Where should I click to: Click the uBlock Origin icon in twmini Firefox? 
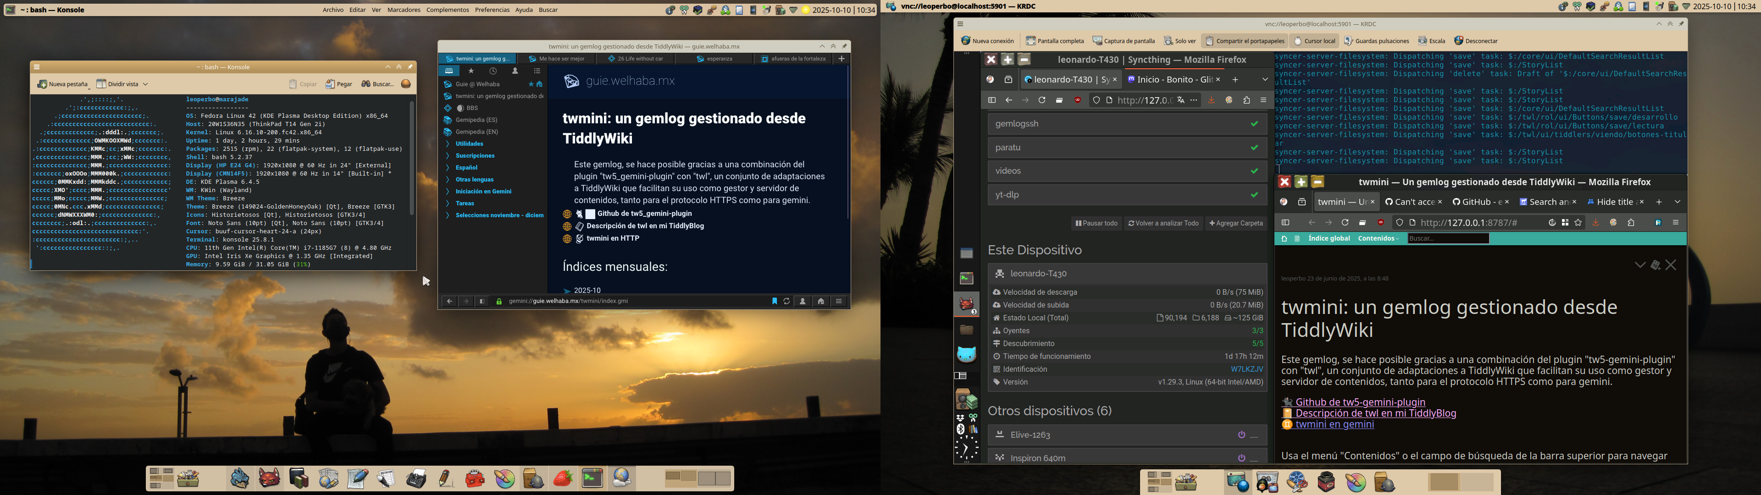(x=1380, y=223)
